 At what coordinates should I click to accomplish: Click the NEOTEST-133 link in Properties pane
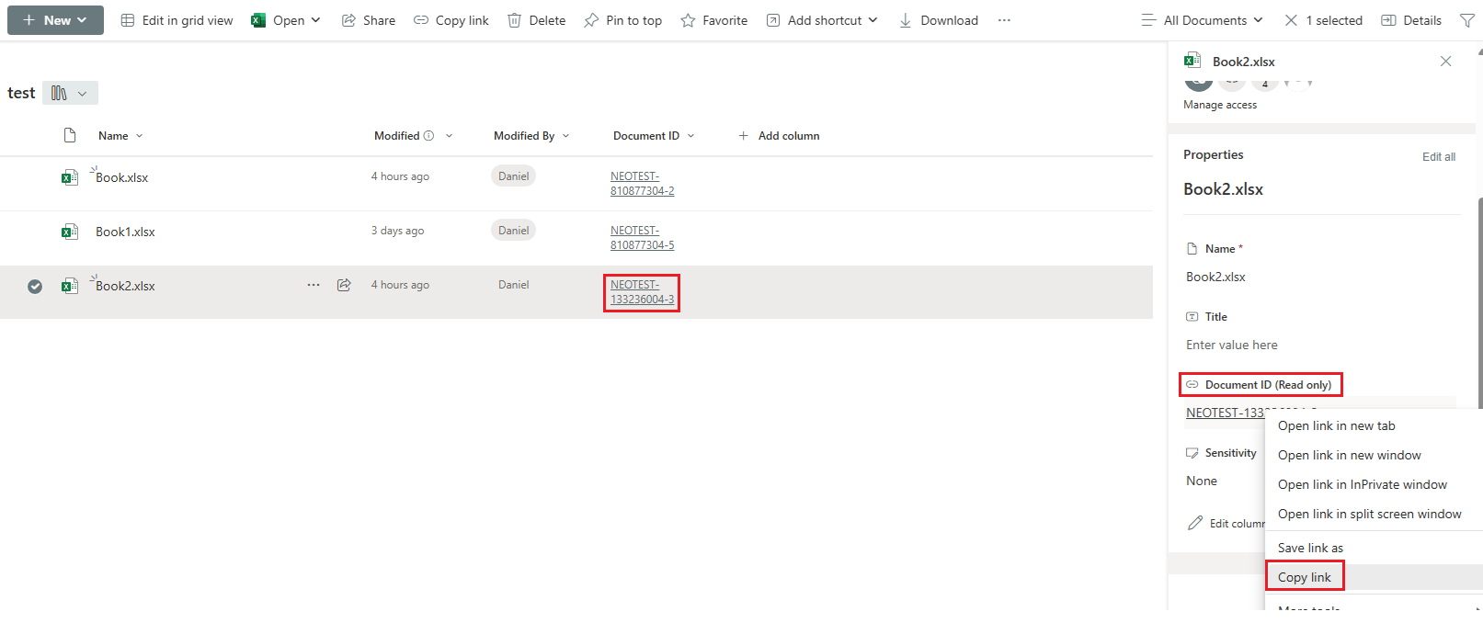point(1226,413)
